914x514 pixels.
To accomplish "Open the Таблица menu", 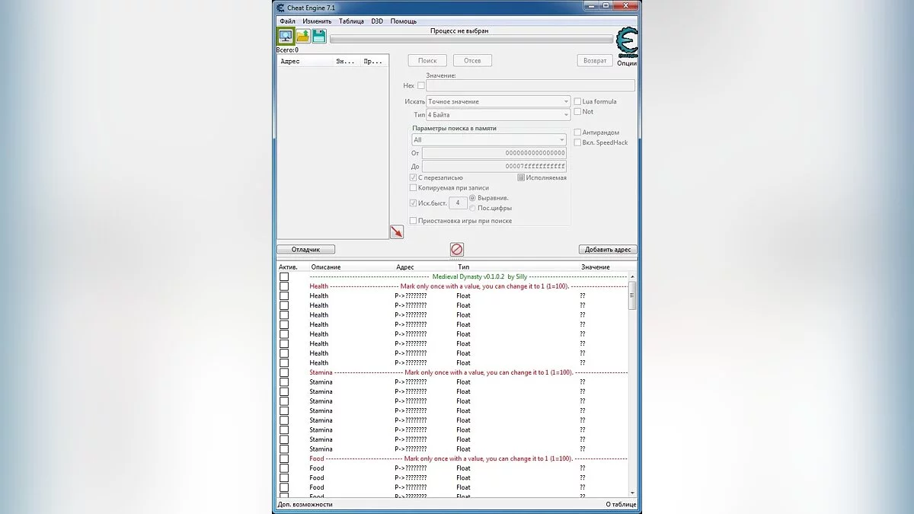I will tap(351, 21).
